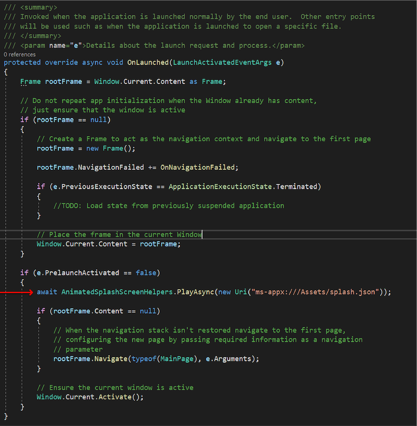Click ApplicationExecutionState.Terminated text
Screen dimensions: 417x426
243,186
